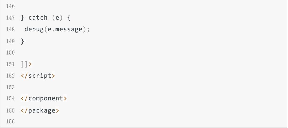
Task: Click the closing brace on line 149
Action: tap(22, 41)
